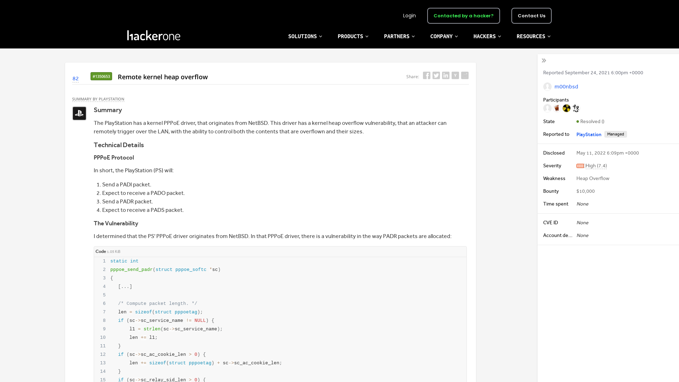Click the Remote kernel heap overflow title
This screenshot has width=679, height=382.
pos(163,77)
